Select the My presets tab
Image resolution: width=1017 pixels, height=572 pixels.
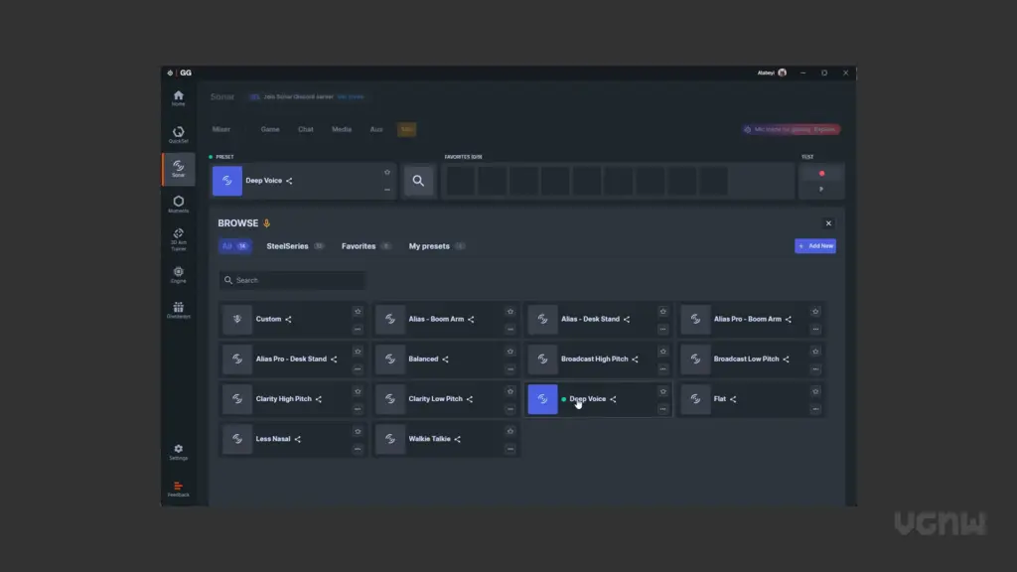429,246
